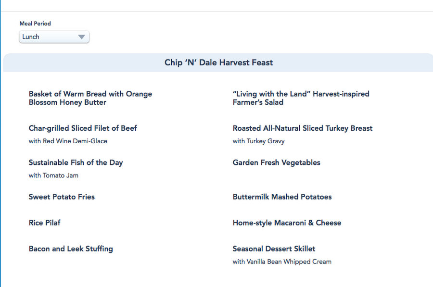Select Sweet Potato Fries item
This screenshot has height=287, width=433.
[x=62, y=197]
